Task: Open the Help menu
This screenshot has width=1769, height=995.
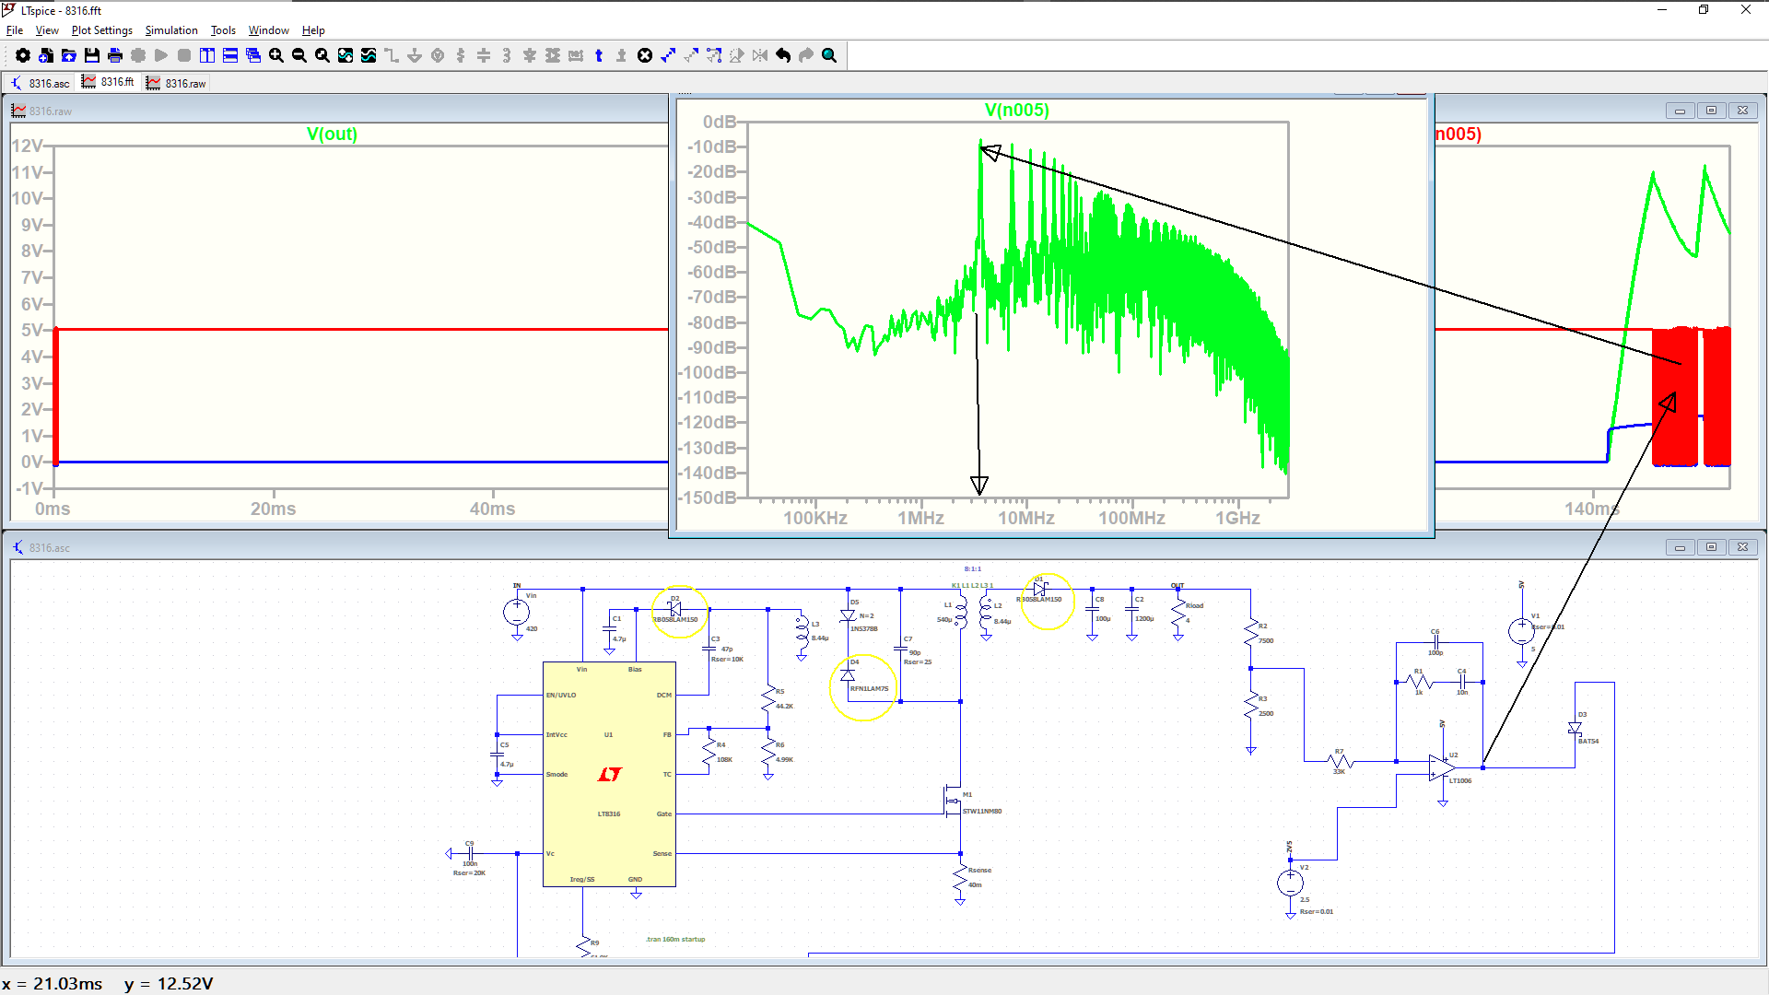Action: [313, 30]
